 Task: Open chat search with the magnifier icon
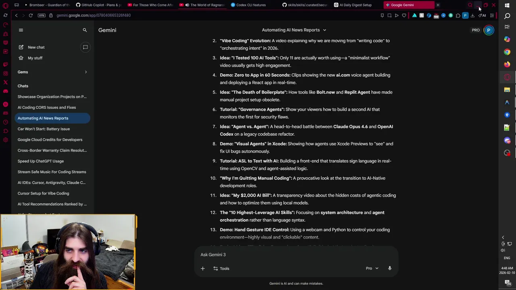point(85,30)
